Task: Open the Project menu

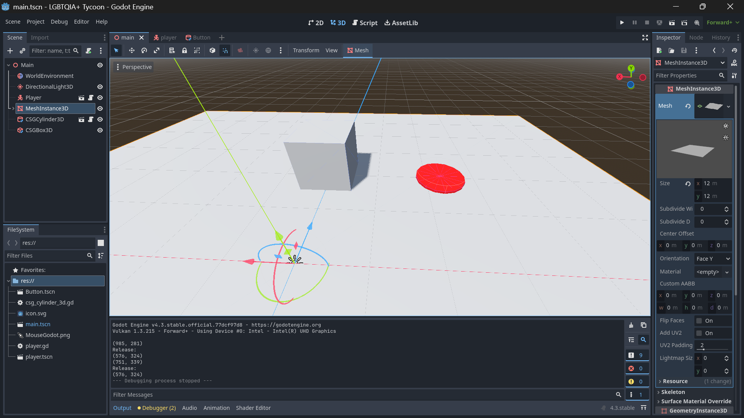Action: [35, 22]
